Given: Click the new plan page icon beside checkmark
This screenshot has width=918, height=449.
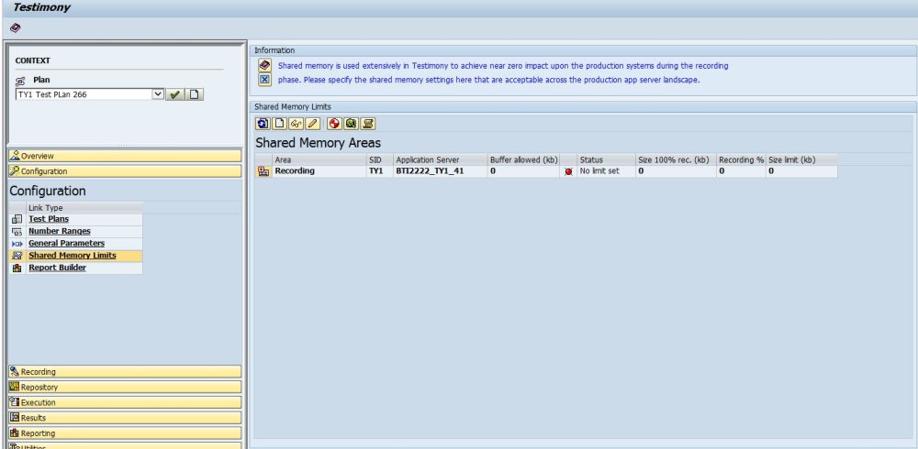Looking at the screenshot, I should coord(195,94).
